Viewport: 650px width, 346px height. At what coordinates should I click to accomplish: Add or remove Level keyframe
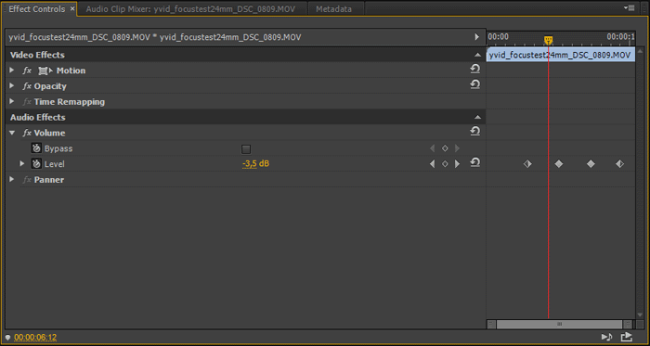tap(445, 164)
